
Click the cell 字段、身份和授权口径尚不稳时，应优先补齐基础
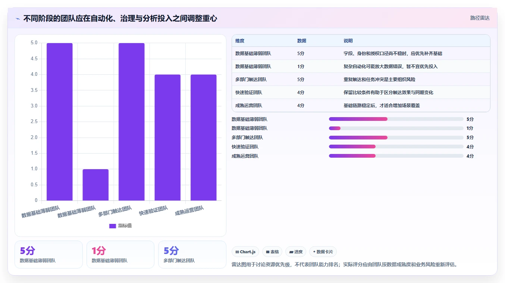(393, 54)
